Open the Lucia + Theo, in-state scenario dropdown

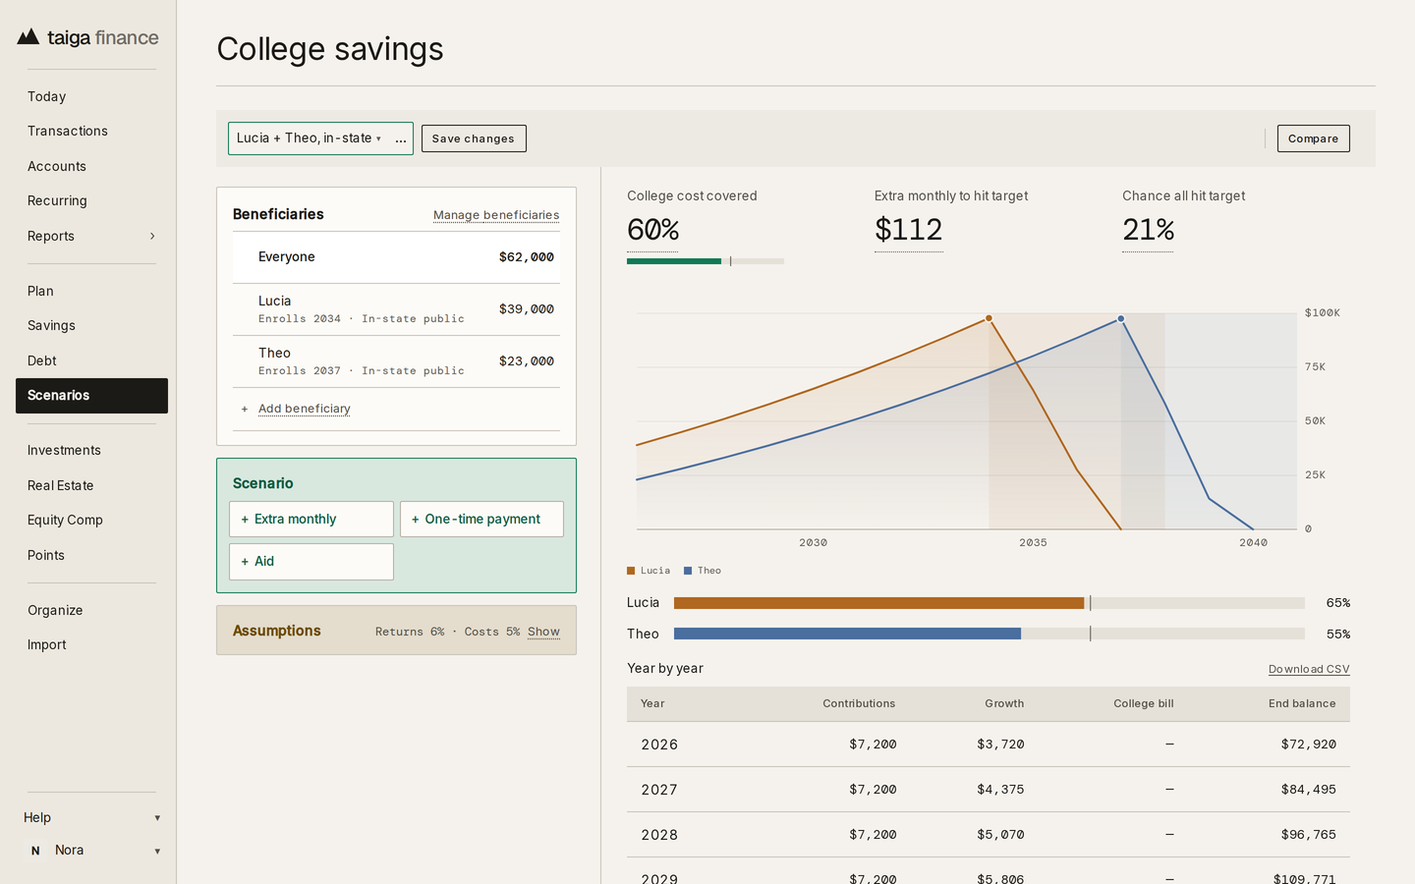click(309, 138)
